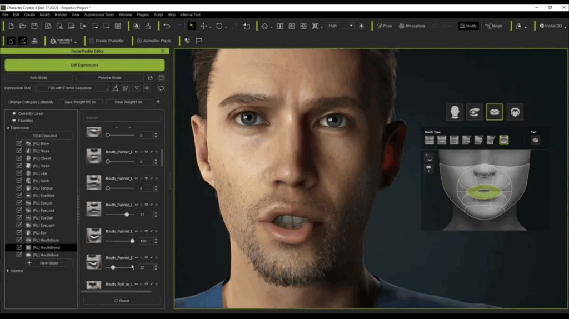This screenshot has width=569, height=319.
Task: Open the Substance Painter dropdown arrow
Action: coord(76,42)
